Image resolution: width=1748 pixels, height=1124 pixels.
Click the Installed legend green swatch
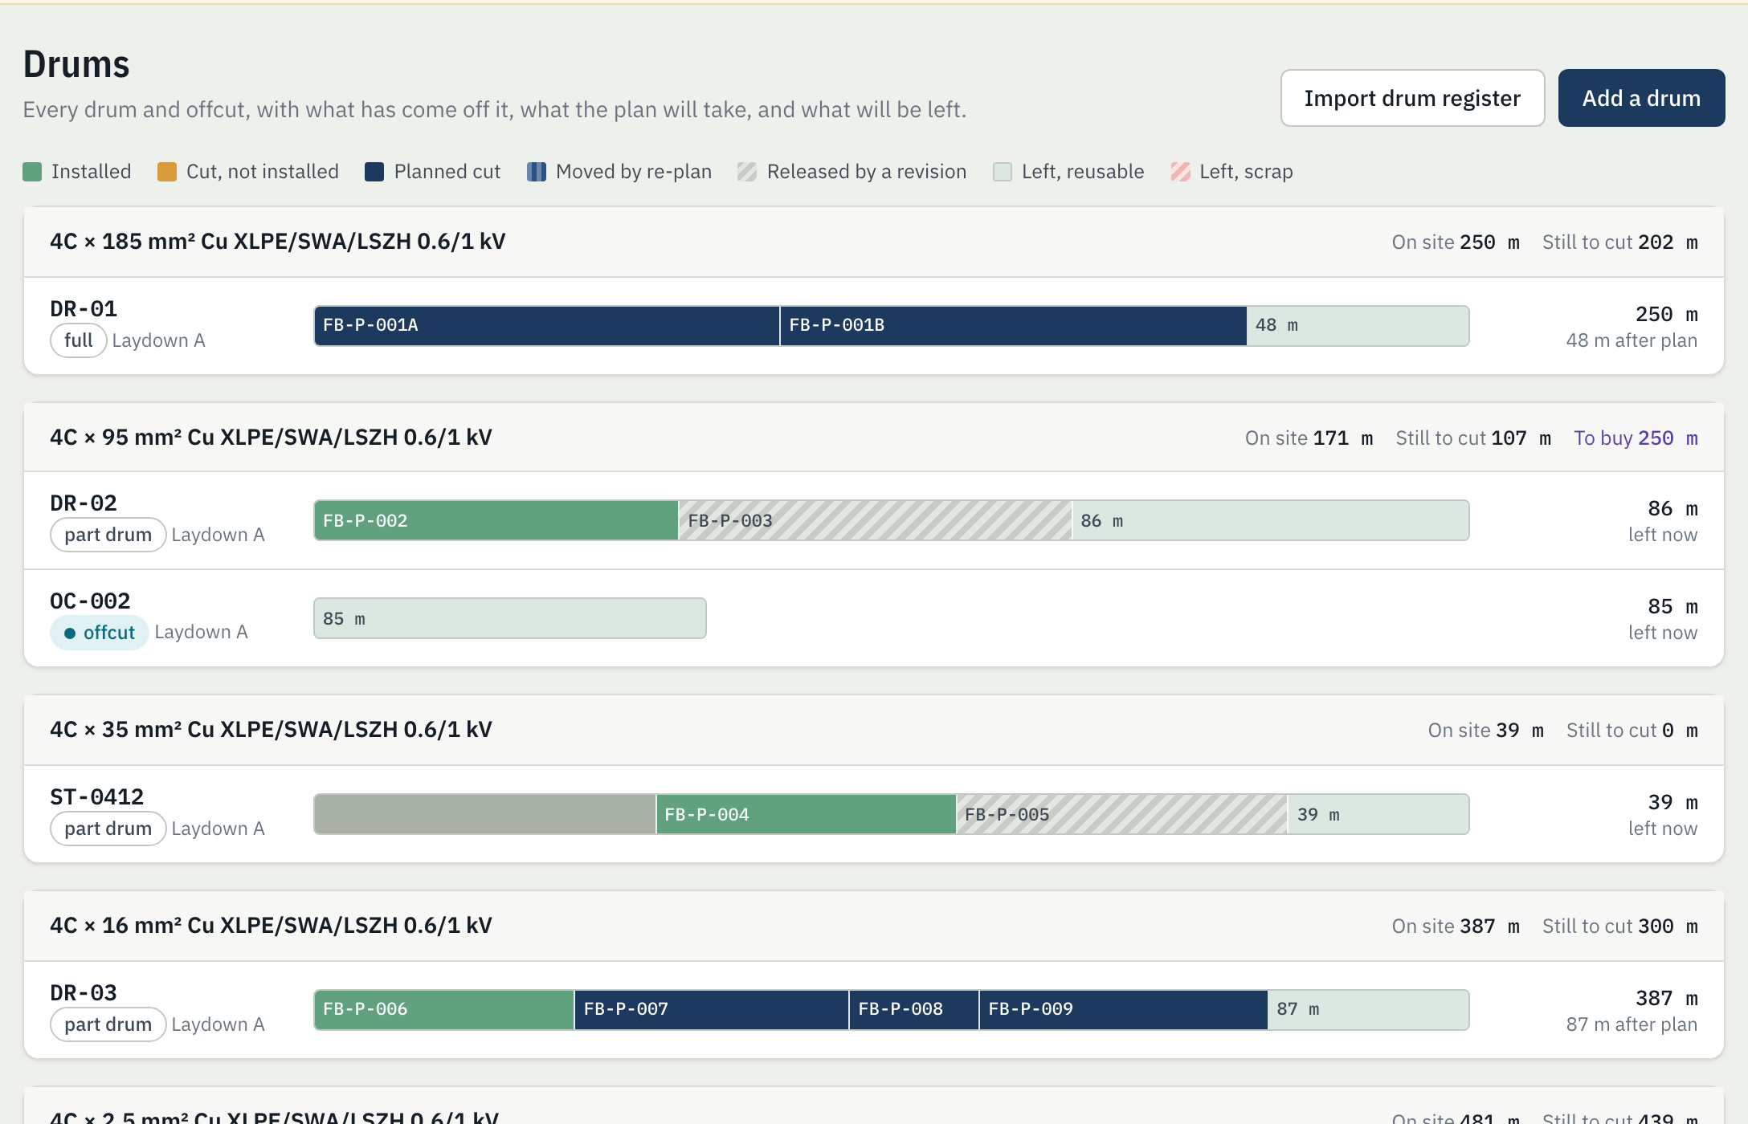coord(32,172)
